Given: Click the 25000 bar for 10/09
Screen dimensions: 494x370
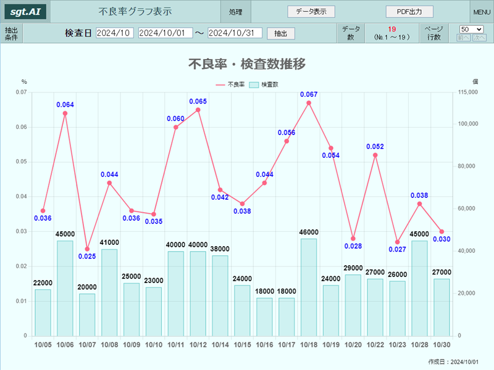Looking at the screenshot, I should [132, 310].
